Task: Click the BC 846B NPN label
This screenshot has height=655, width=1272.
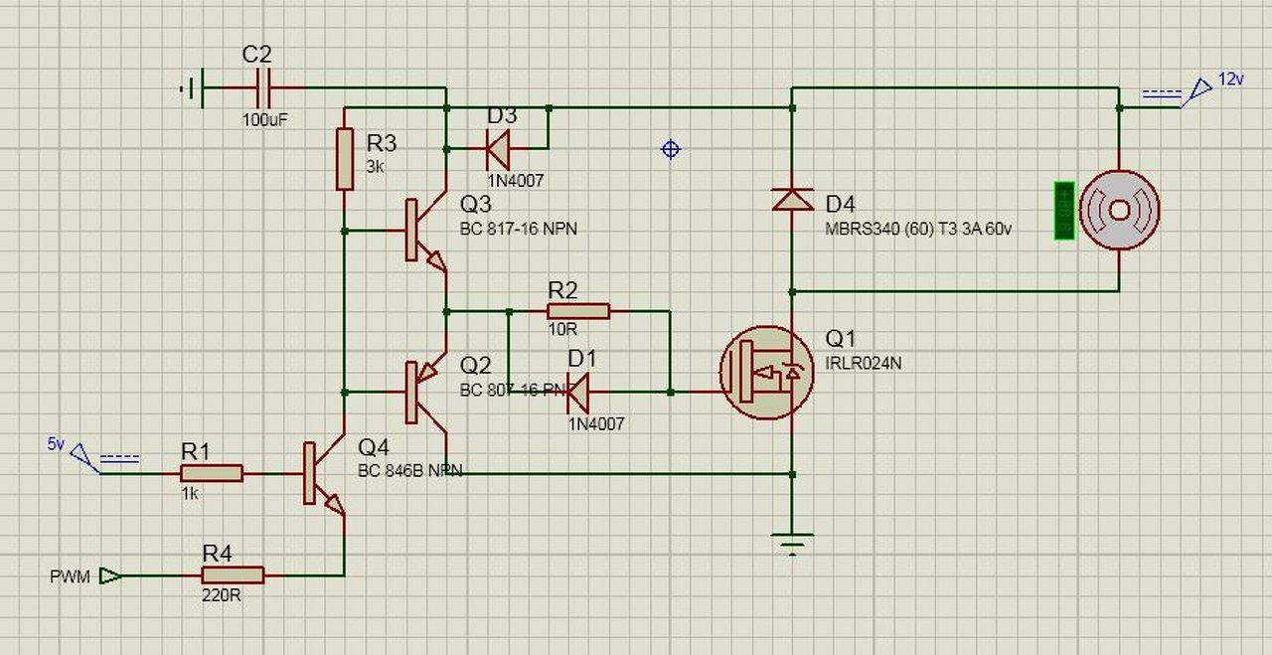Action: 410,471
